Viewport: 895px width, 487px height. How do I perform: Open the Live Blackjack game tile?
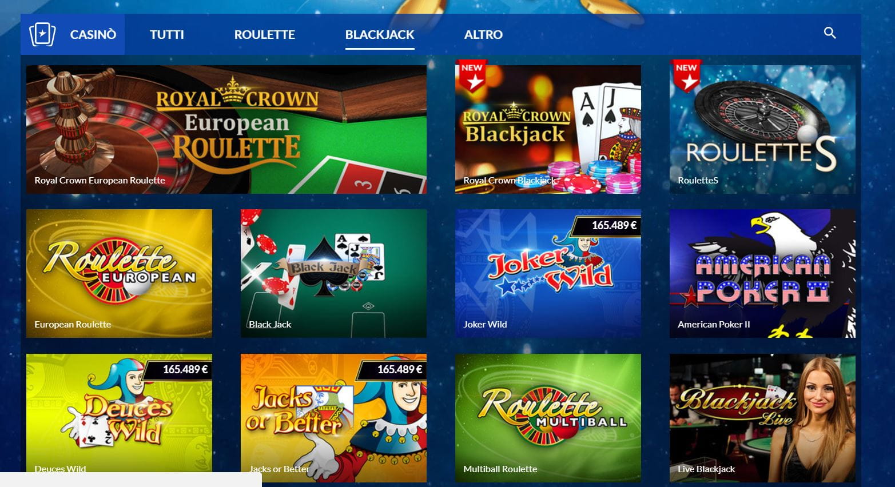coord(762,418)
